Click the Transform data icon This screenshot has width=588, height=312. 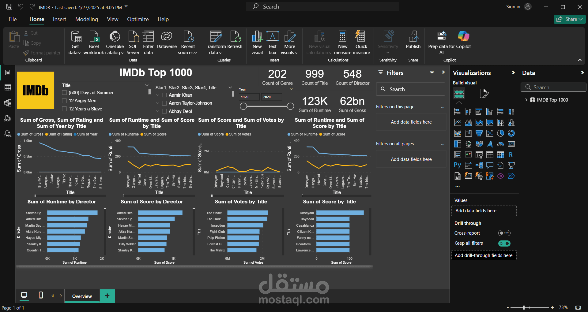(x=216, y=37)
